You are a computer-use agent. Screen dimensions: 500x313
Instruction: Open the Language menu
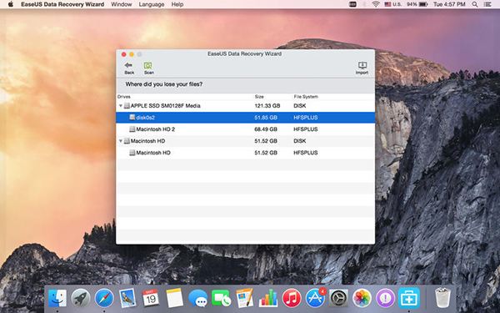point(152,4)
